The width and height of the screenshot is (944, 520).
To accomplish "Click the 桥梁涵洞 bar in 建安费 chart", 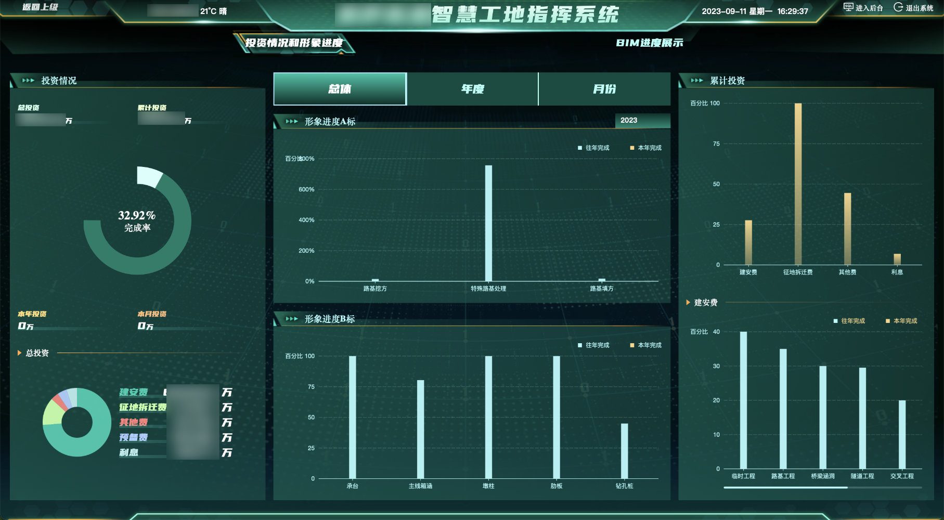I will point(823,418).
